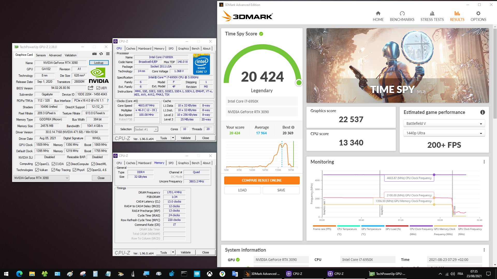
Task: Click GPU Load (%) red legend swatch
Action: (397, 226)
